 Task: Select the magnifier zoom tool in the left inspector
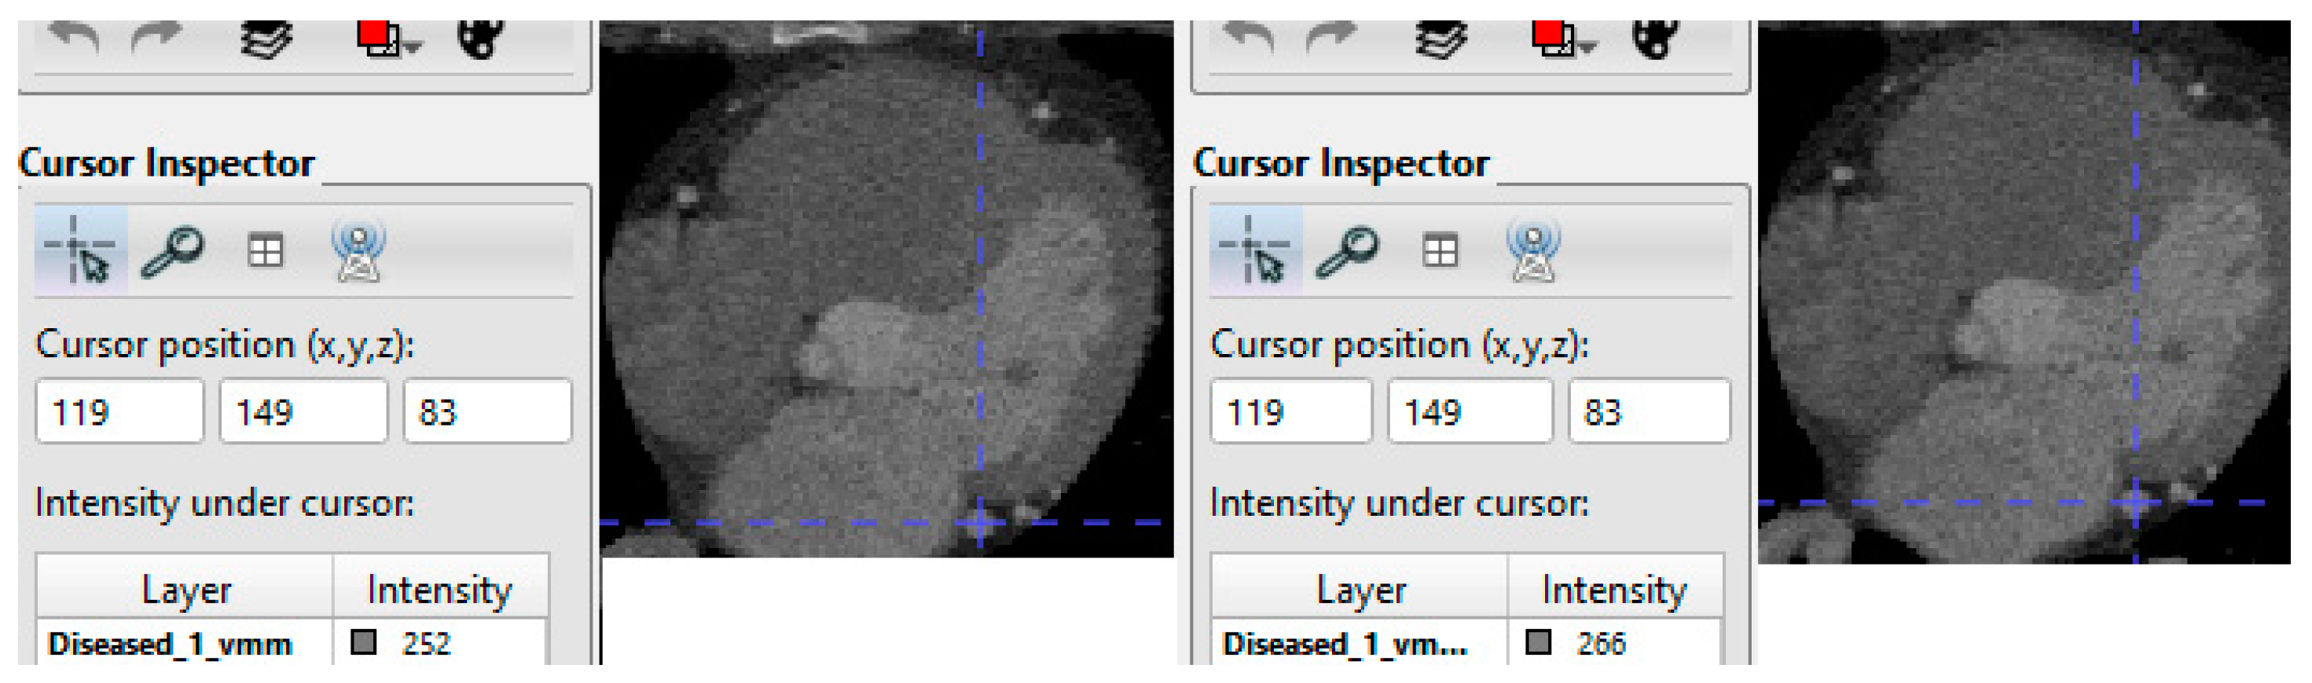[x=172, y=253]
